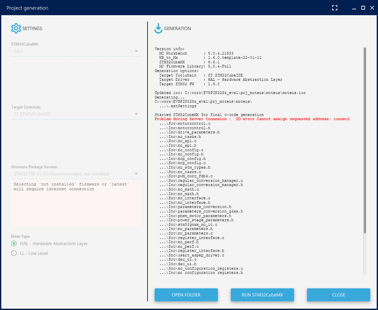Click the '...\Src\mc_tasks.c' log line

pos(180,172)
